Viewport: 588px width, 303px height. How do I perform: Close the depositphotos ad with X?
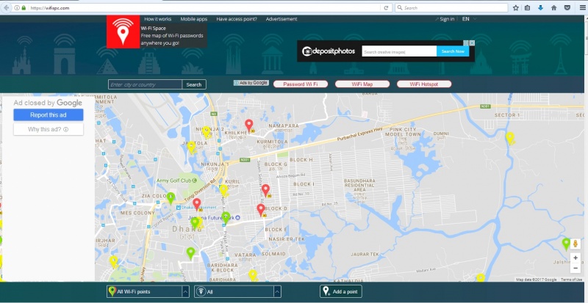coord(472,43)
